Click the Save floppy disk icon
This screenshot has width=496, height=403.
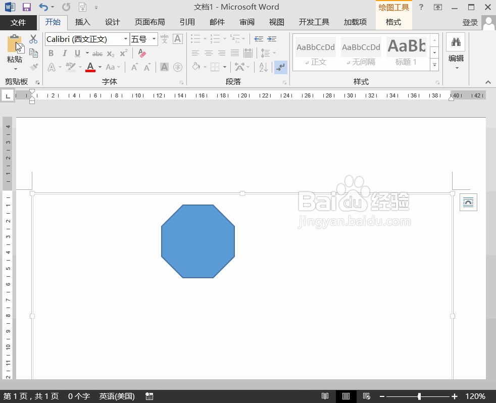(x=27, y=7)
